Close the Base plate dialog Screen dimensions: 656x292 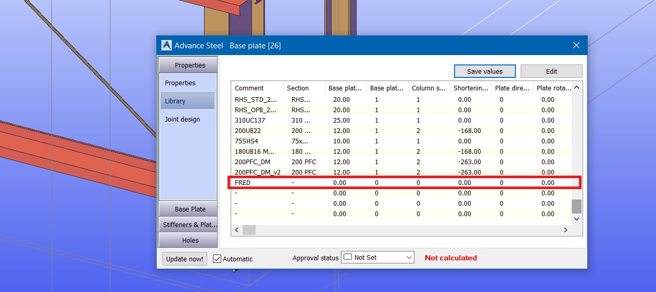(x=576, y=45)
